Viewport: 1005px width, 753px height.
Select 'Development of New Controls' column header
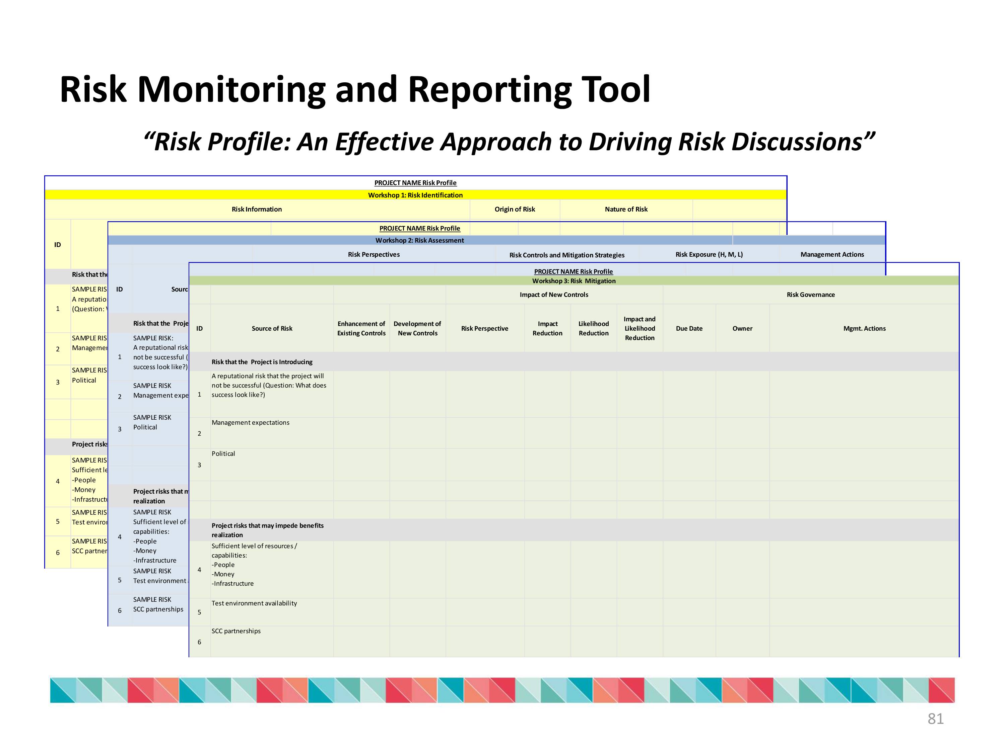tap(417, 329)
